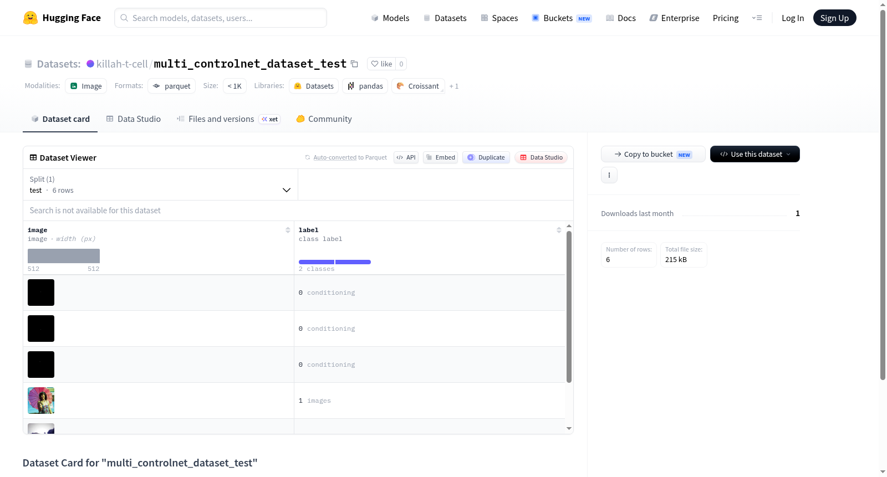
Task: Copy dataset name with the copy icon
Action: (354, 64)
